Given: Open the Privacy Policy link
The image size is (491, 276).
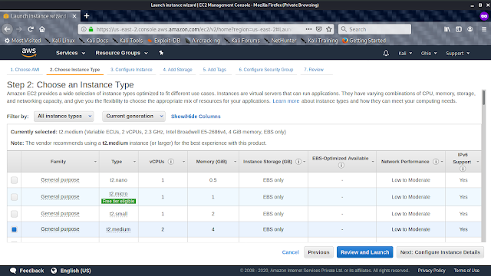Looking at the screenshot, I should (431, 271).
